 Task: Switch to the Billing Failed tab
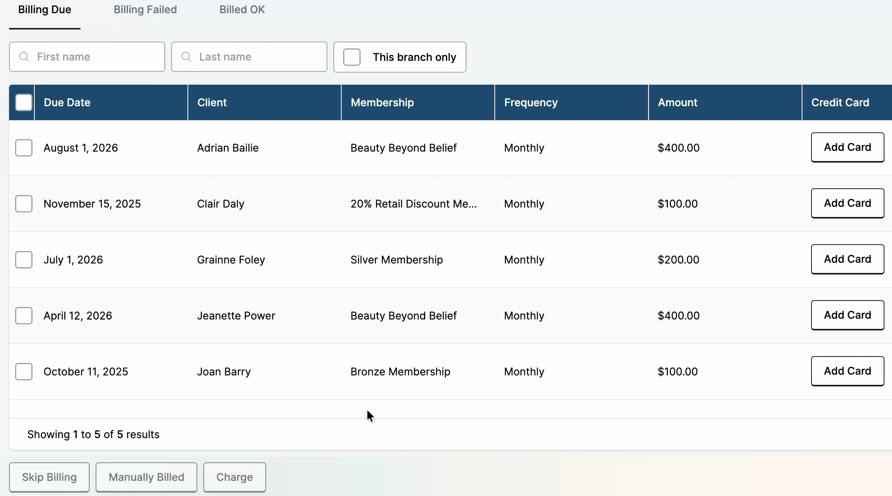coord(145,10)
